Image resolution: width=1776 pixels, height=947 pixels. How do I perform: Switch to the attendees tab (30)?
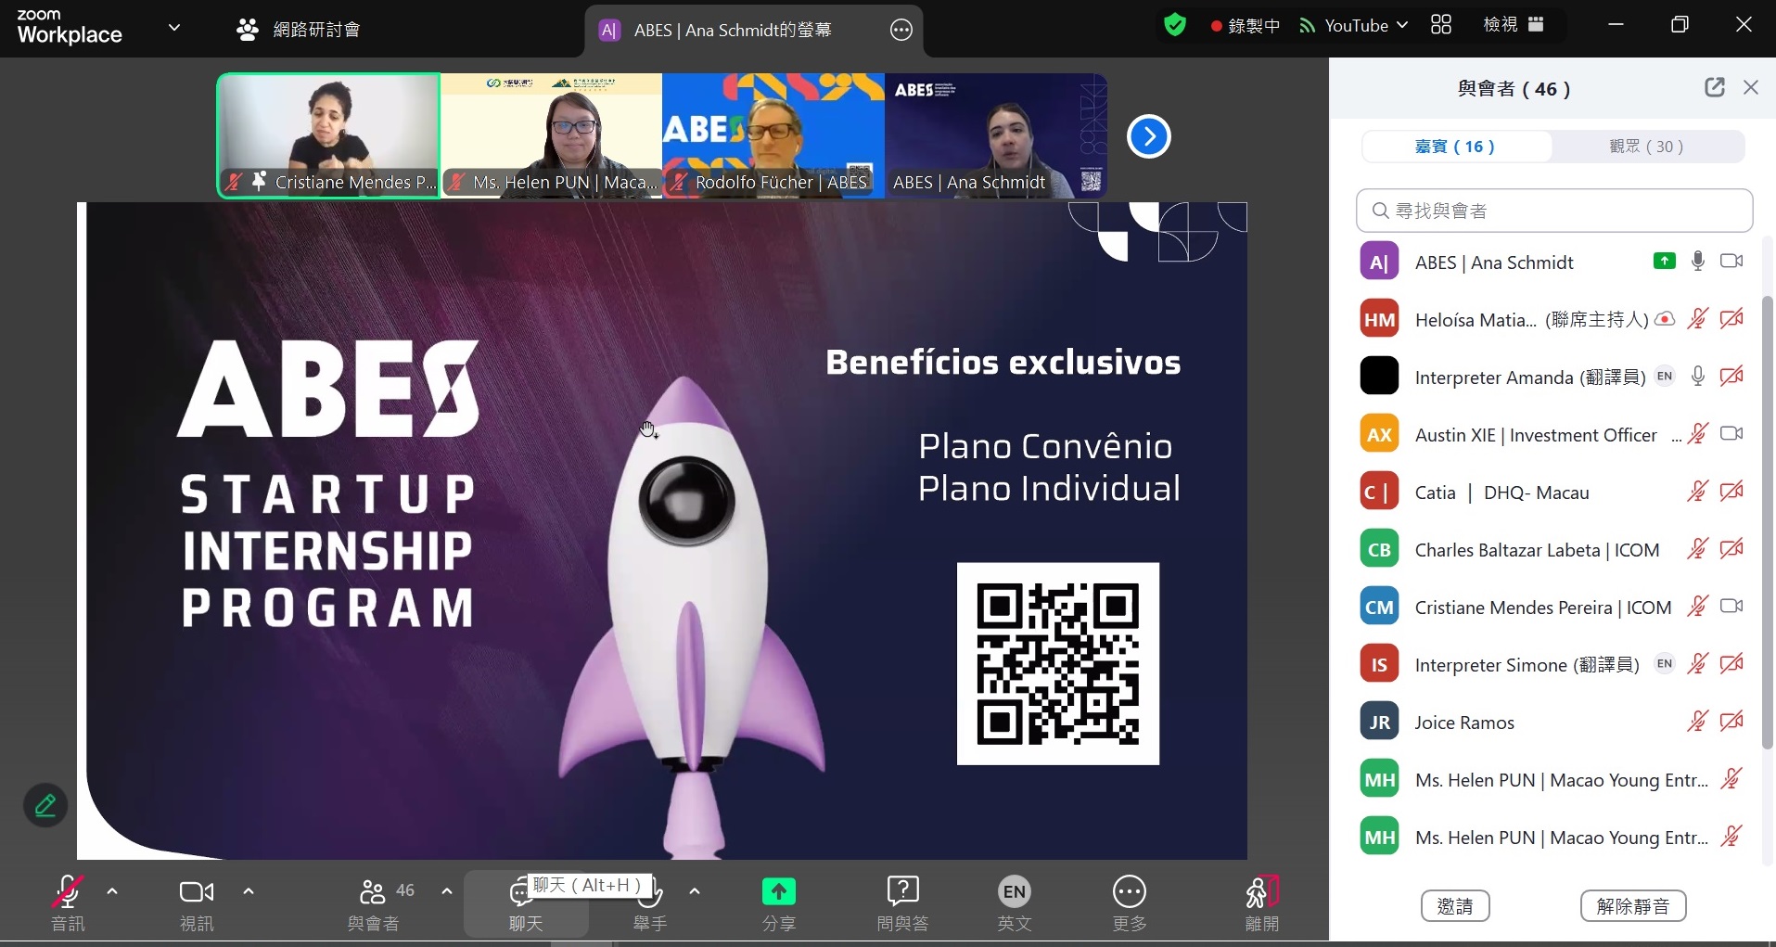pyautogui.click(x=1647, y=147)
